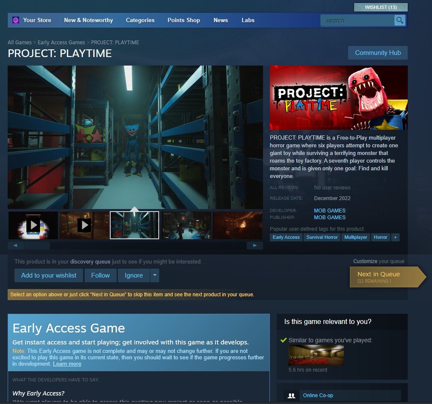Image resolution: width=432 pixels, height=404 pixels.
Task: Open Categories menu
Action: (x=140, y=20)
